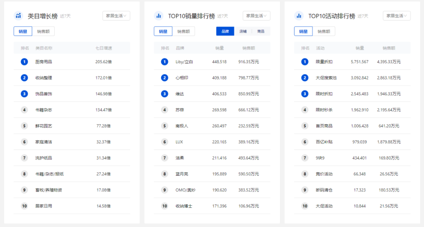The width and height of the screenshot is (424, 227).
Task: Switch ranking to 店铺 view
Action: pyautogui.click(x=243, y=31)
